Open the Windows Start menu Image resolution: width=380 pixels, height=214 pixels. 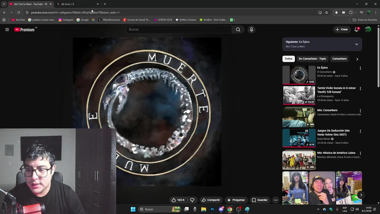point(133,209)
